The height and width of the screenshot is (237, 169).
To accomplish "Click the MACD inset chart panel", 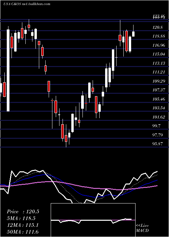I will (93, 220).
